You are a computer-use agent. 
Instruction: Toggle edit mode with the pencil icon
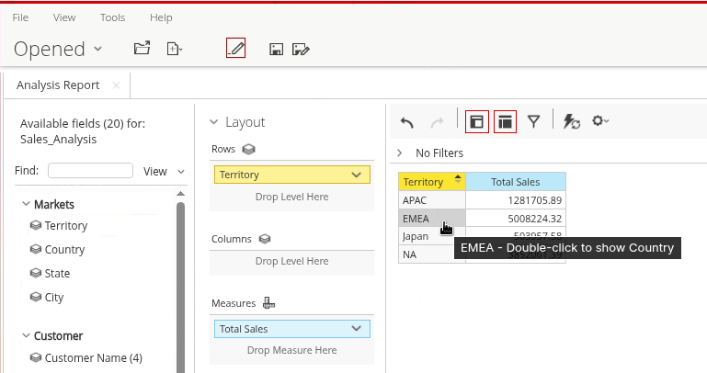click(236, 49)
